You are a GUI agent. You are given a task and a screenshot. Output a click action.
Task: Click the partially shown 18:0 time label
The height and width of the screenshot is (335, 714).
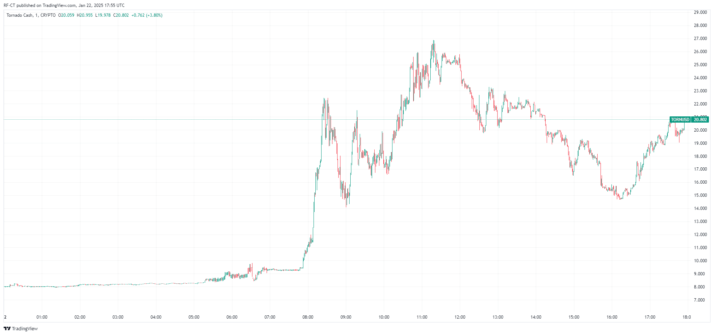tap(687, 317)
